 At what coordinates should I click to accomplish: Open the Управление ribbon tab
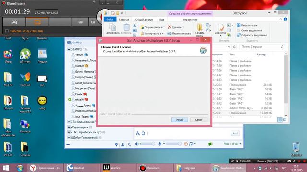(x=190, y=20)
